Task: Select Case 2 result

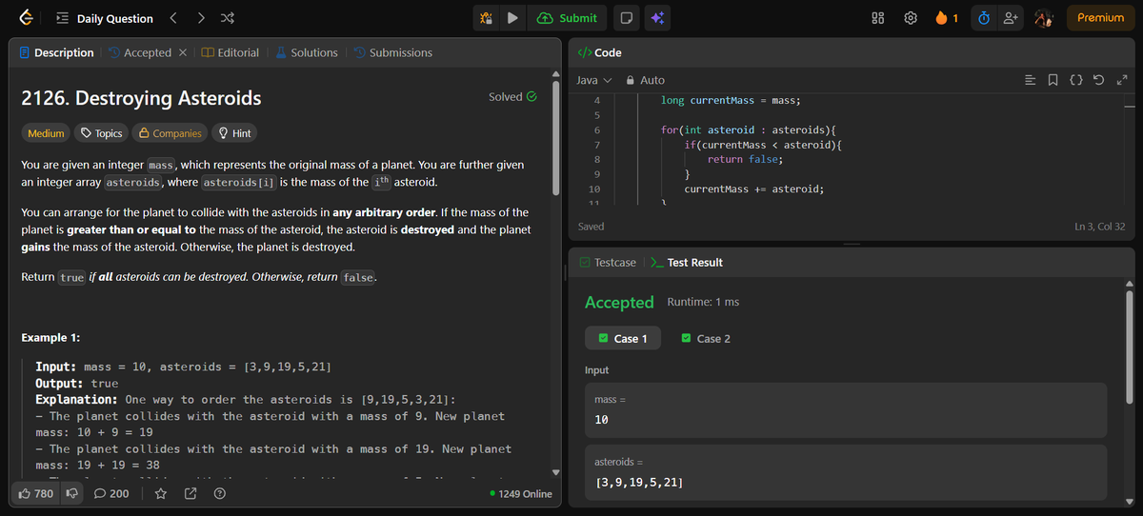Action: click(706, 338)
